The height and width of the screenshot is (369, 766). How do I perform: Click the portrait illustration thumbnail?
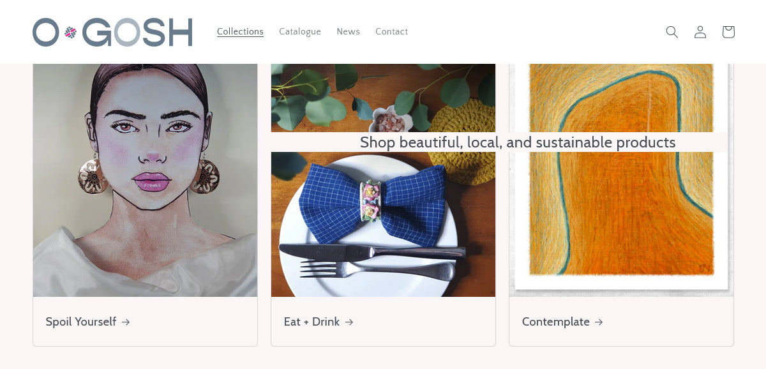click(x=145, y=179)
